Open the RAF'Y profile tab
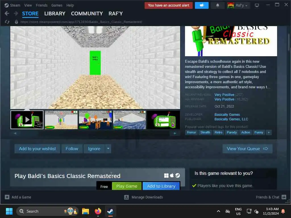 tap(116, 14)
